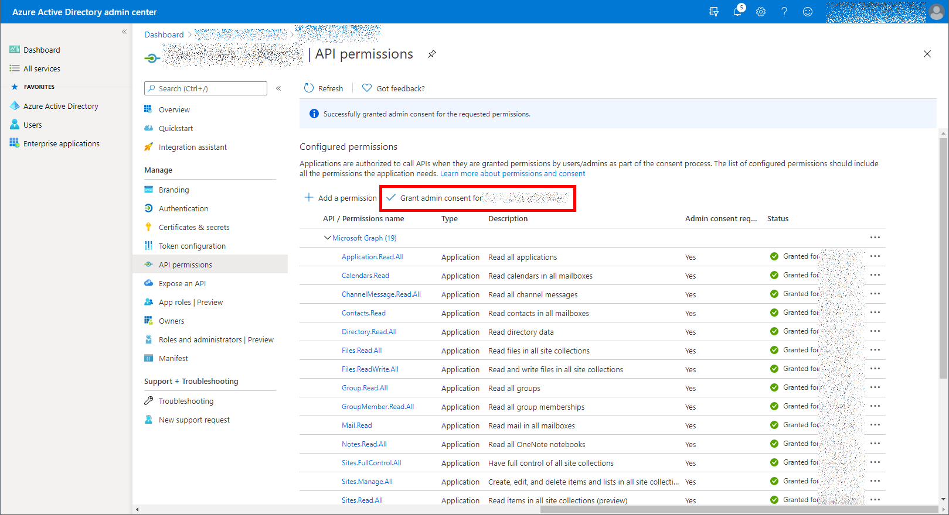This screenshot has width=949, height=515.
Task: Pin the API permissions blade
Action: coord(432,54)
